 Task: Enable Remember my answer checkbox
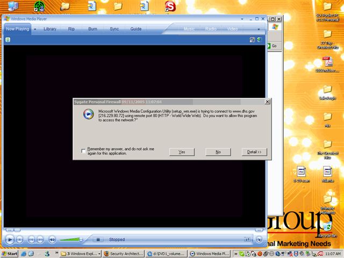(83, 151)
